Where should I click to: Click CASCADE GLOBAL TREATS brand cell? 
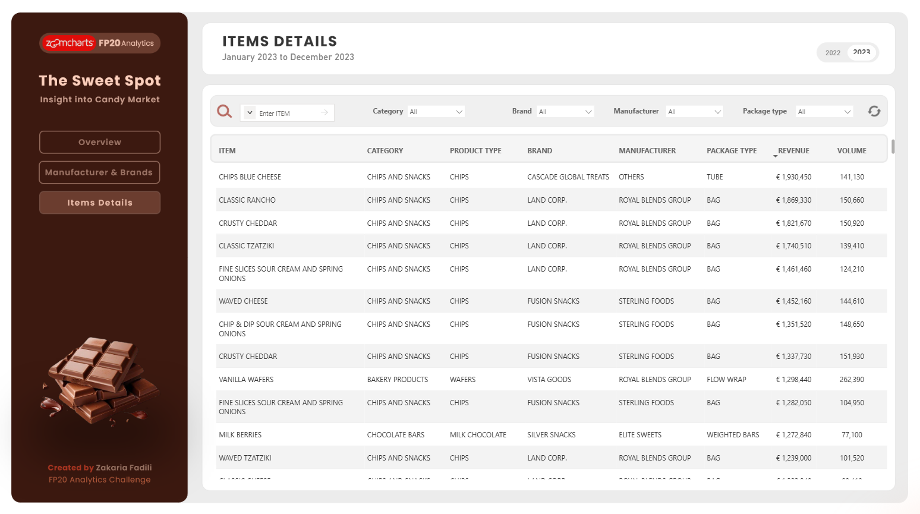tap(568, 177)
